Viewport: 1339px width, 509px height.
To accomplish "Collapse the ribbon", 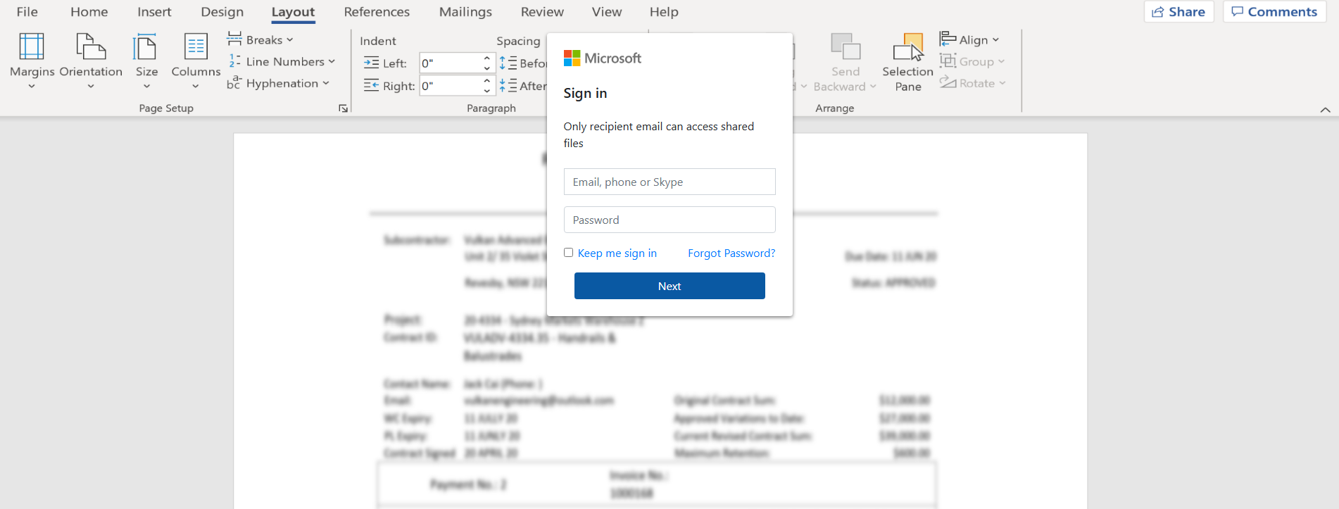I will coord(1325,110).
